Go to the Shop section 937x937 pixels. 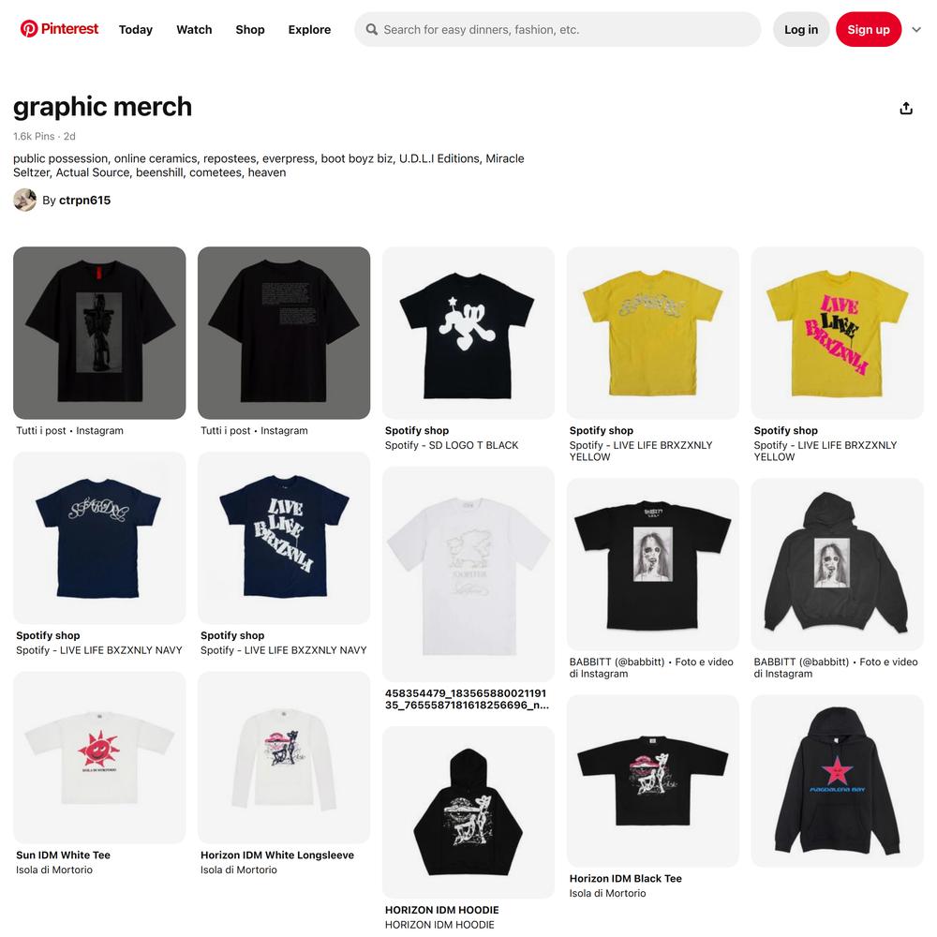coord(250,29)
